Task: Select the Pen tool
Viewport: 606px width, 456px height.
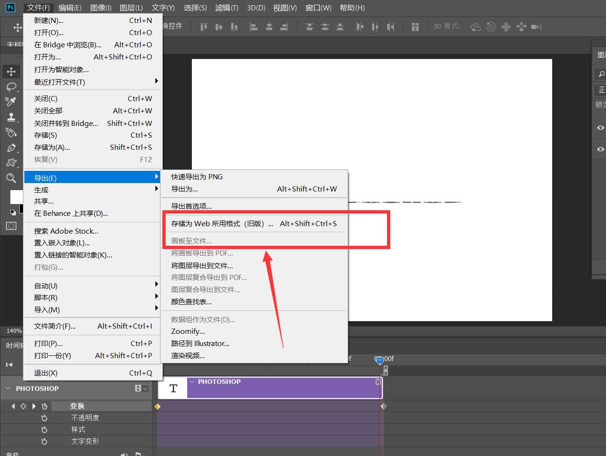Action: click(x=11, y=148)
